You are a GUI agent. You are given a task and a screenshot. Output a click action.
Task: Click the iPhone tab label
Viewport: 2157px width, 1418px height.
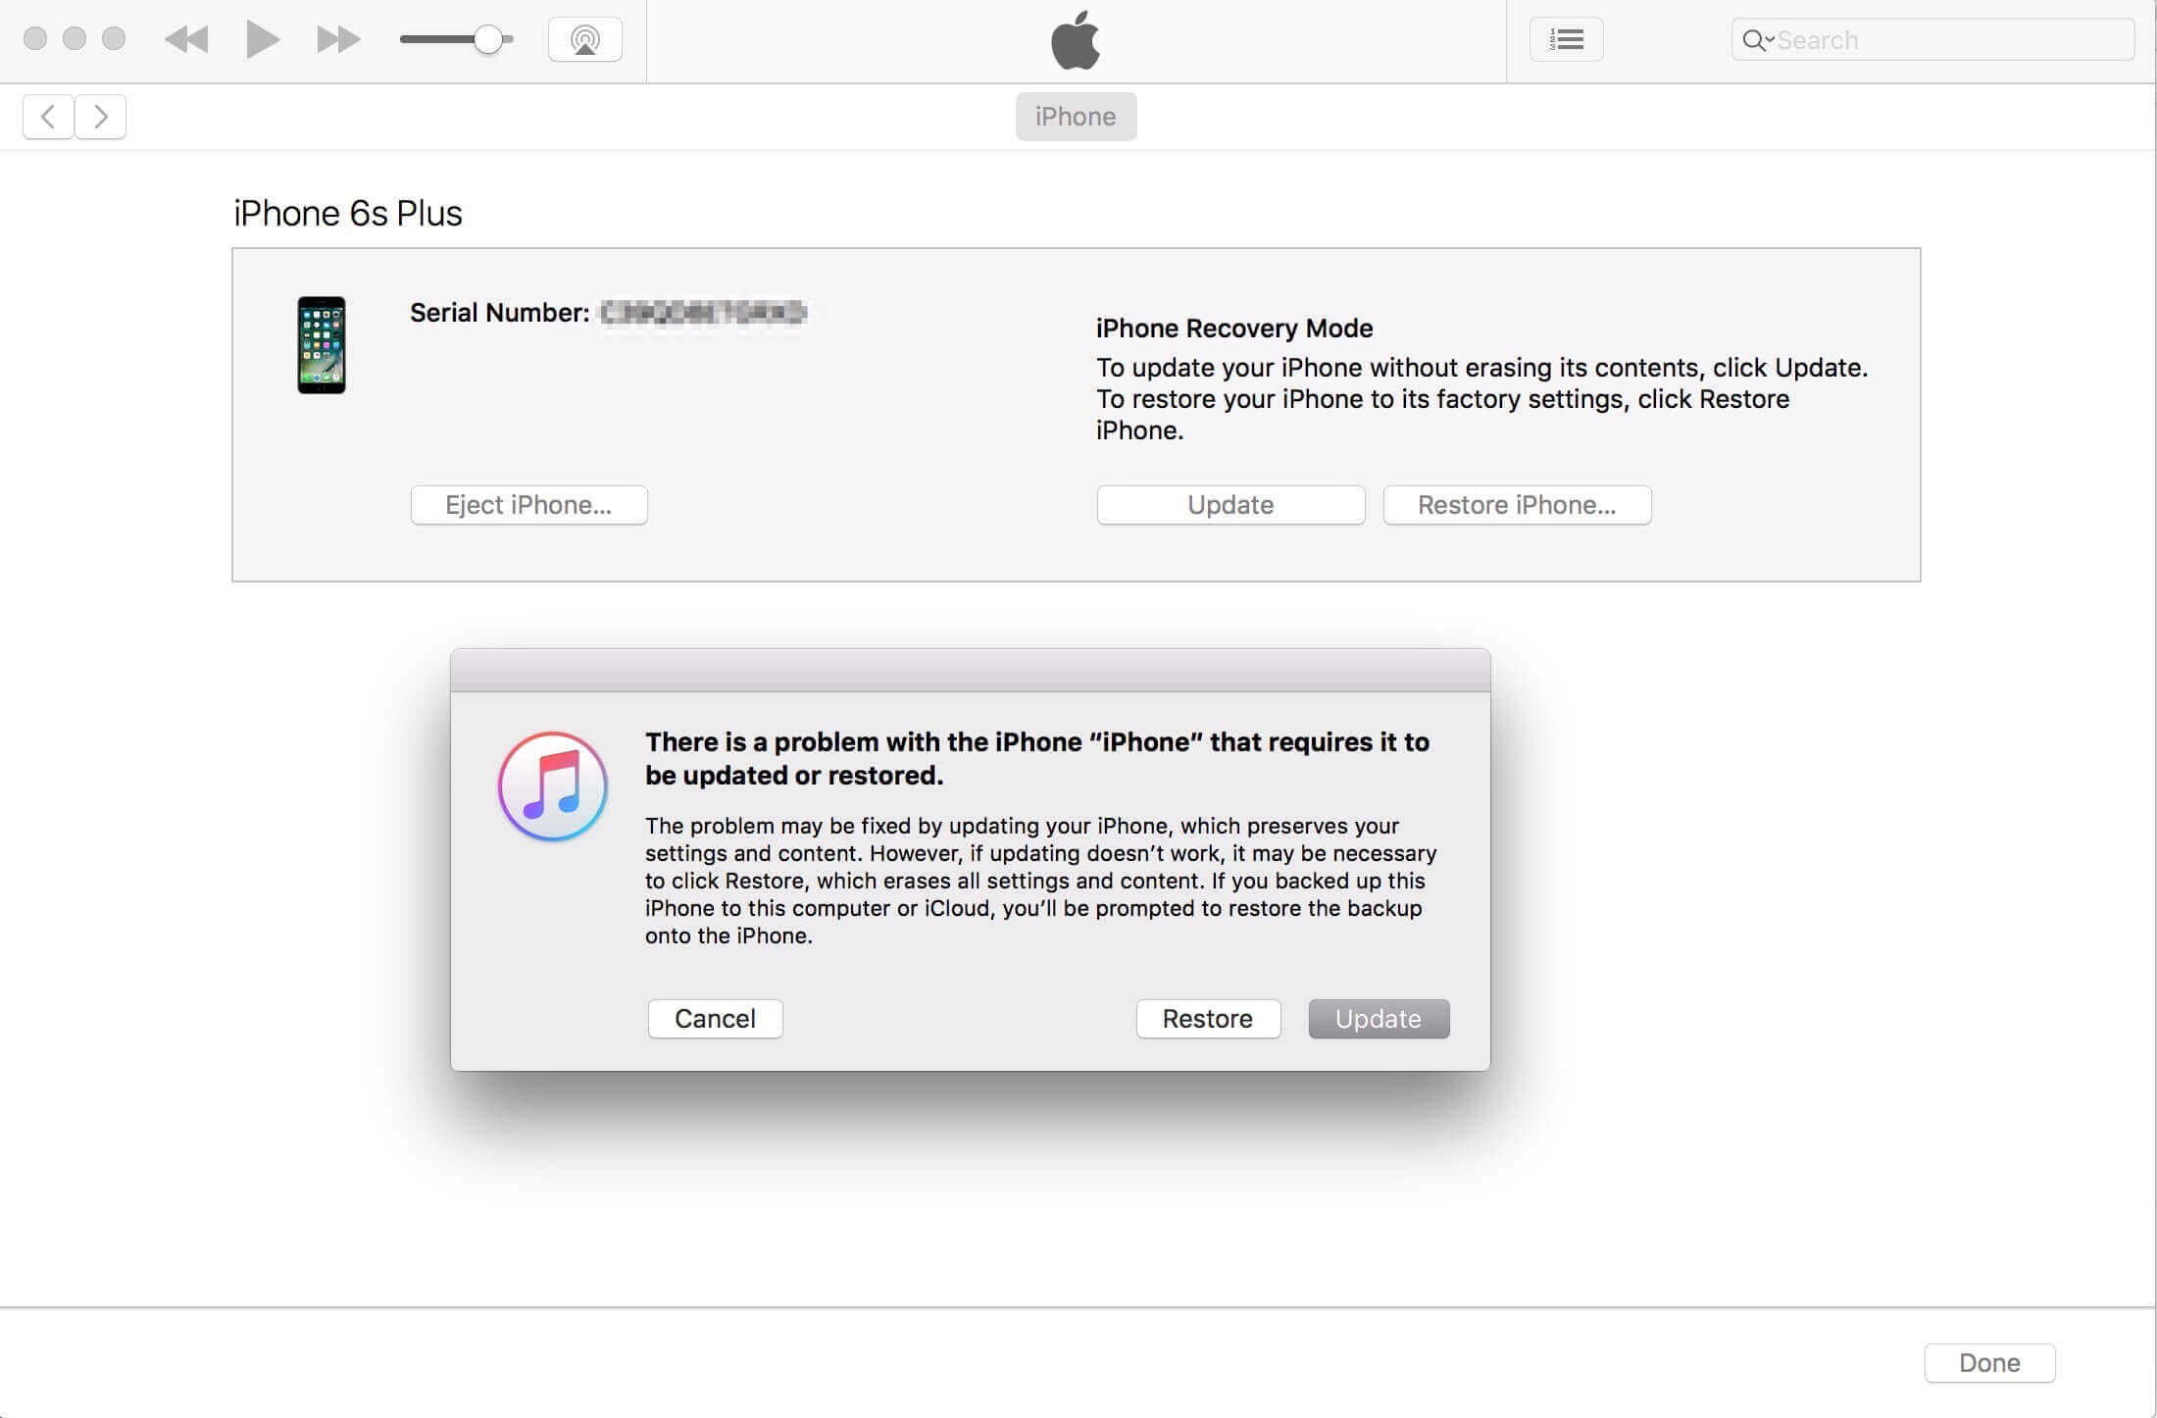[x=1077, y=116]
